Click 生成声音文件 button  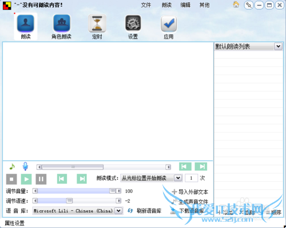tap(190, 202)
